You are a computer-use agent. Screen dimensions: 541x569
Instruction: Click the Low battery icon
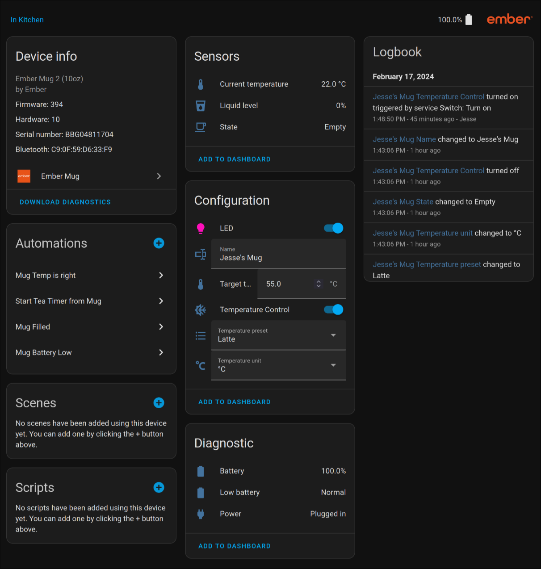[x=201, y=492]
